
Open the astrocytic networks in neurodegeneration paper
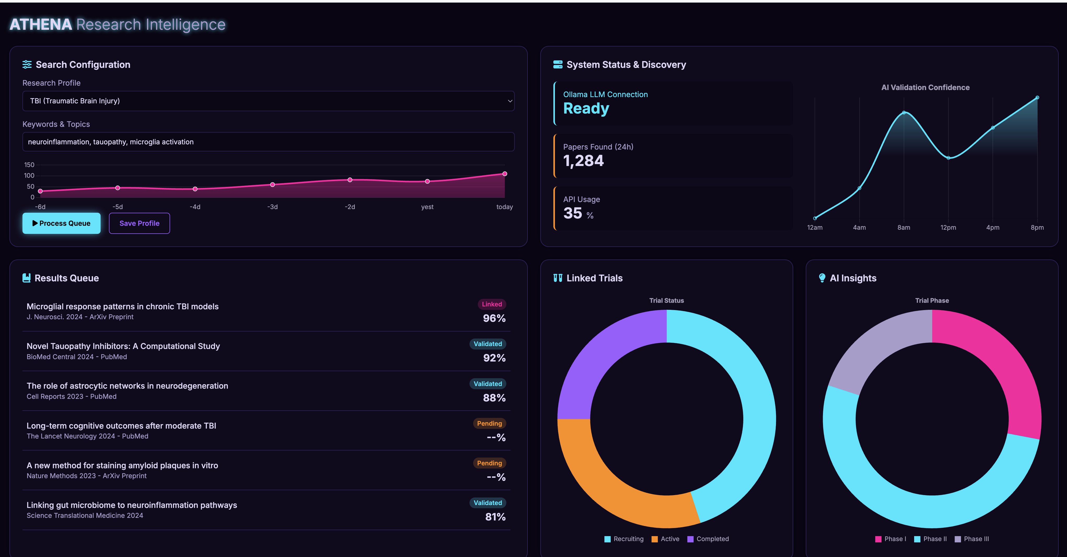(266, 391)
